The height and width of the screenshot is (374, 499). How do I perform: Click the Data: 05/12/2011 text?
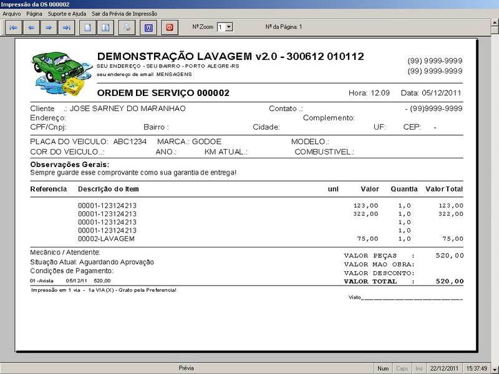point(431,93)
